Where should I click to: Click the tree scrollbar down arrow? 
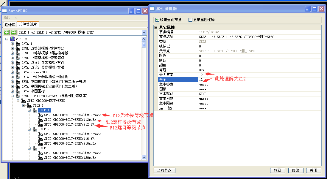(144, 158)
